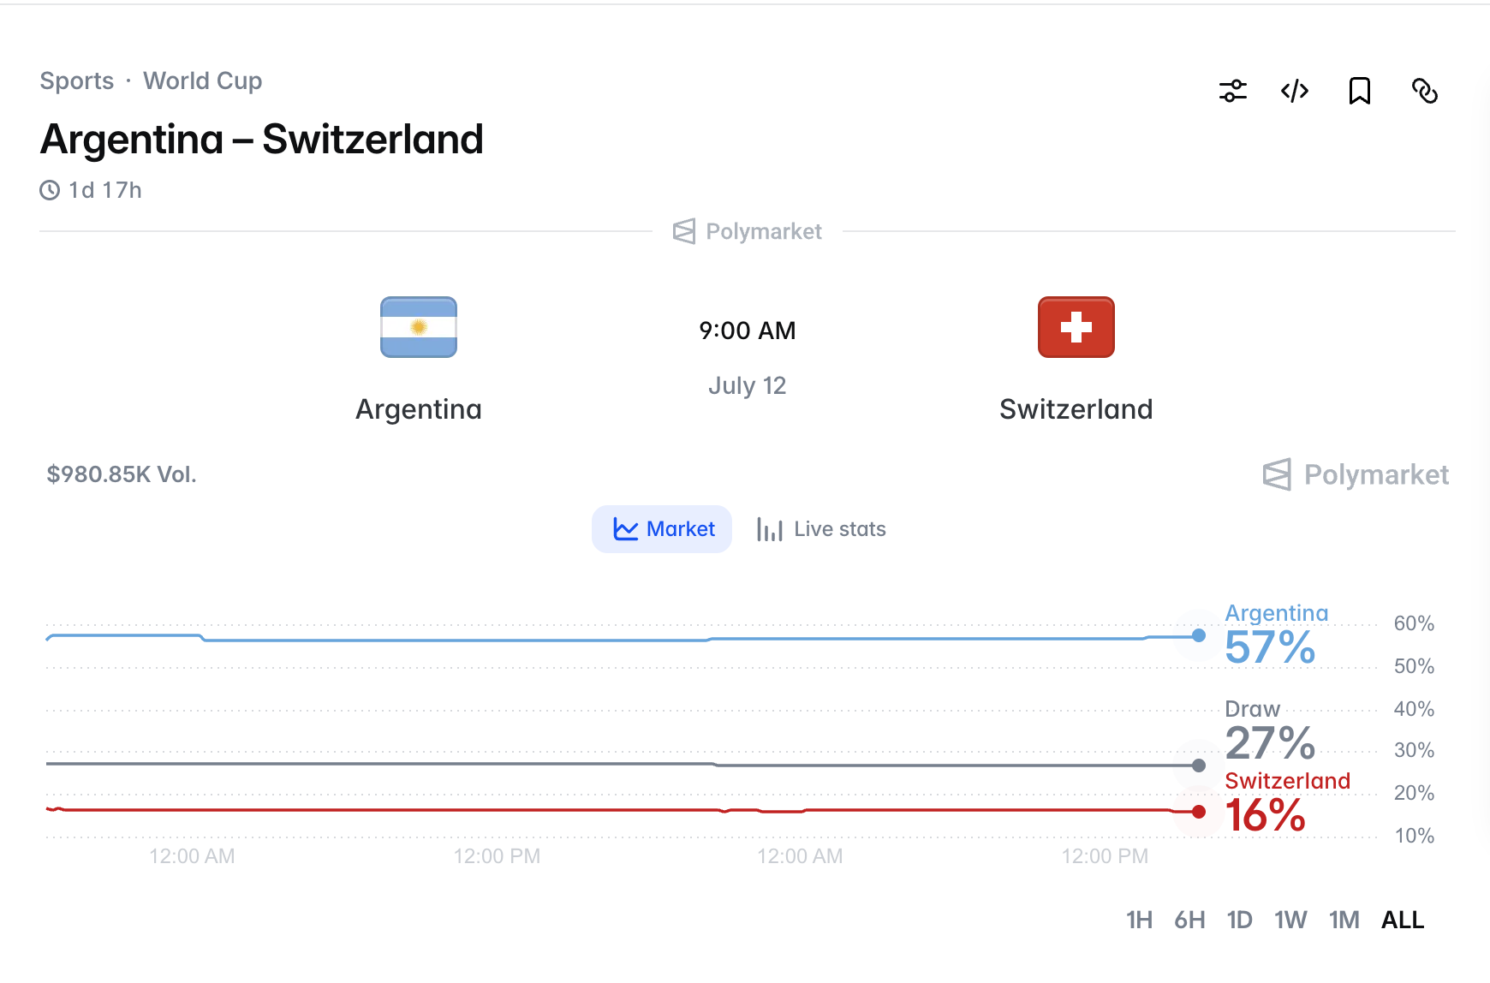Bookmark this Argentina–Switzerland market
The image size is (1490, 983).
[x=1359, y=91]
